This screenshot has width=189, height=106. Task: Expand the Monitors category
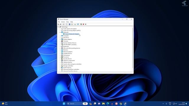60,50
